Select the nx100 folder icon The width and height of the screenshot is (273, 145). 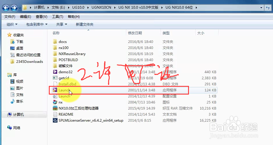coord(55,48)
